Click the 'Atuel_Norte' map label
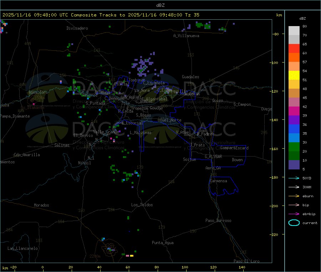This screenshot has width=321, height=272. coord(169,120)
